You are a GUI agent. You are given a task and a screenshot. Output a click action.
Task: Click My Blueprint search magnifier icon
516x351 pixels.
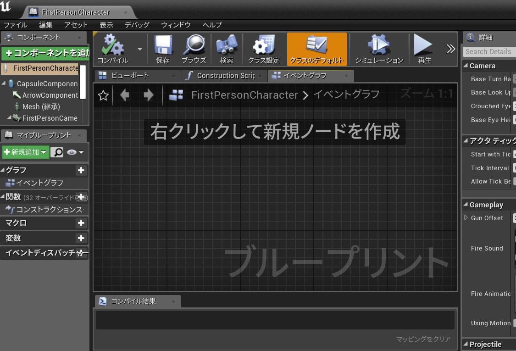click(57, 152)
